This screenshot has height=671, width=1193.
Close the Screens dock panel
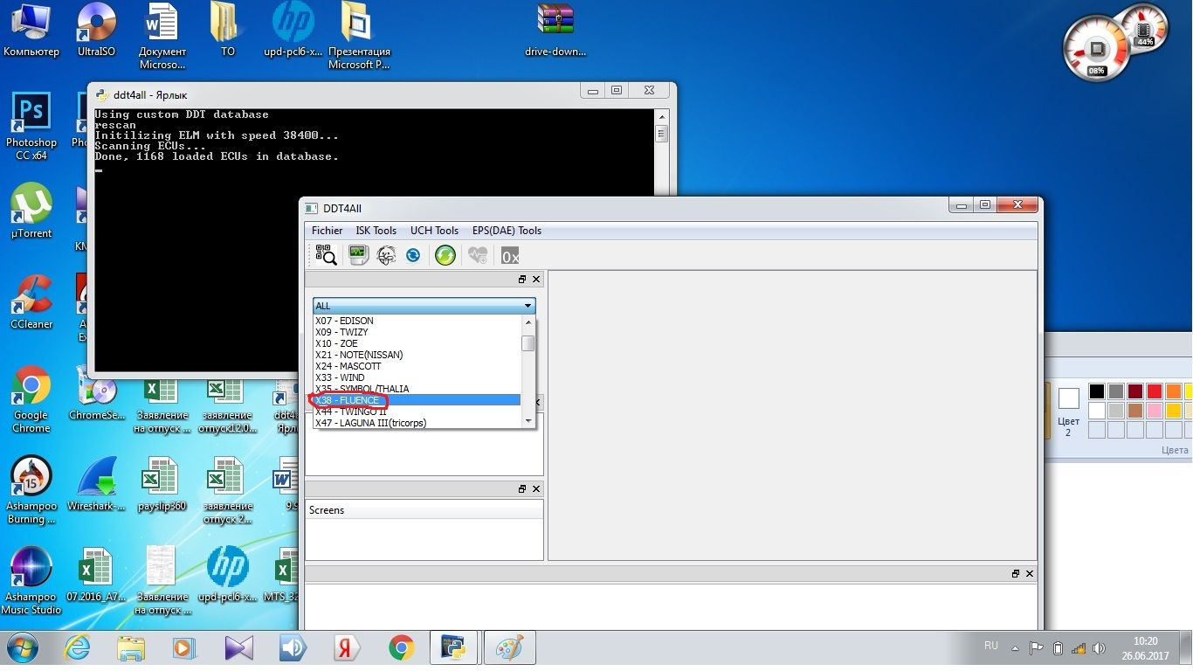point(536,489)
